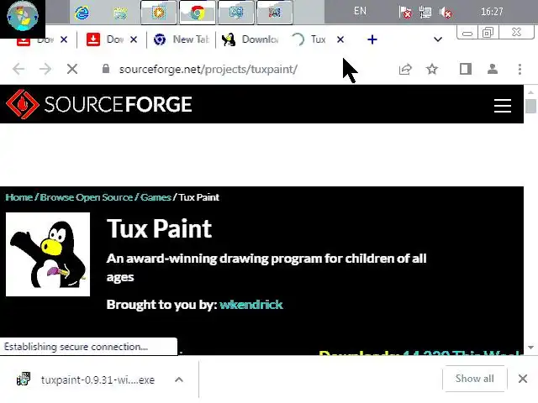The image size is (538, 403).
Task: View site security lock information
Action: point(106,69)
